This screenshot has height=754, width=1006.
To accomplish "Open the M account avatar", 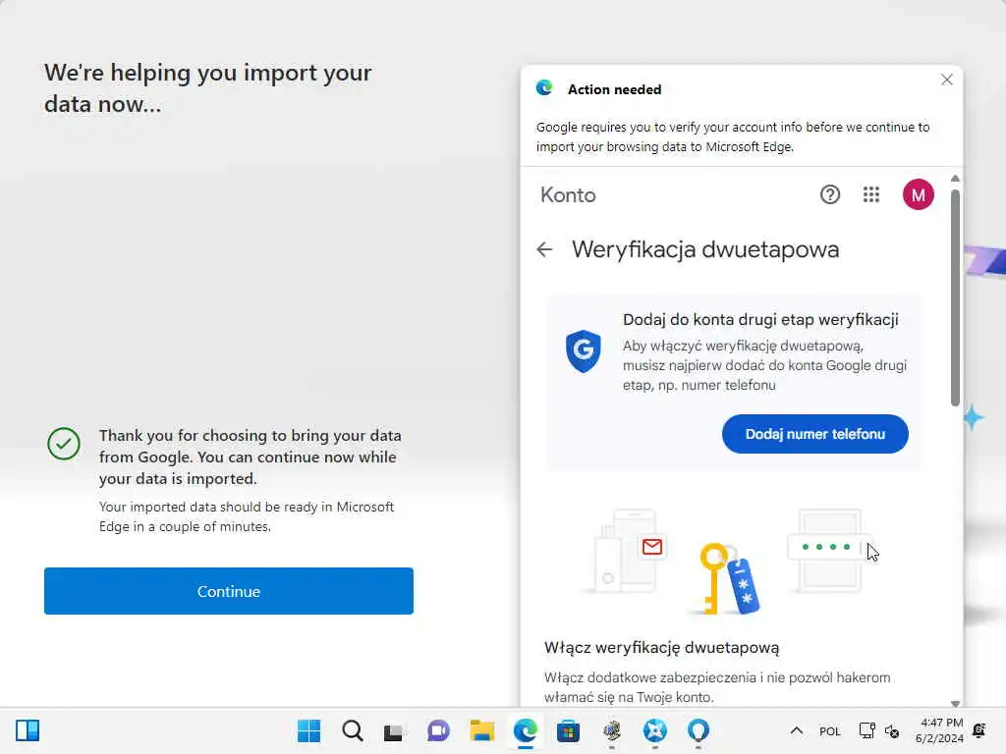I will coord(918,194).
